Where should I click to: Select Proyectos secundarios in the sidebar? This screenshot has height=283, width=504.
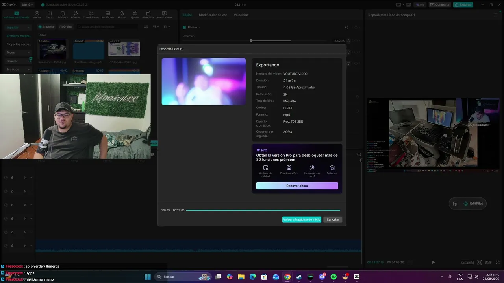(18, 44)
